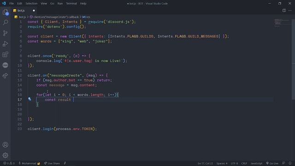This screenshot has width=295, height=166.
Task: Open the Search view
Action: point(5,23)
